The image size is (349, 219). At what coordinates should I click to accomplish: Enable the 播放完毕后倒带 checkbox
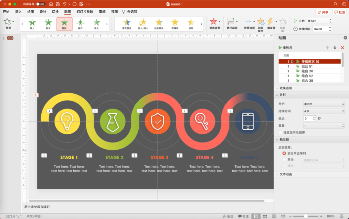[x=280, y=132]
